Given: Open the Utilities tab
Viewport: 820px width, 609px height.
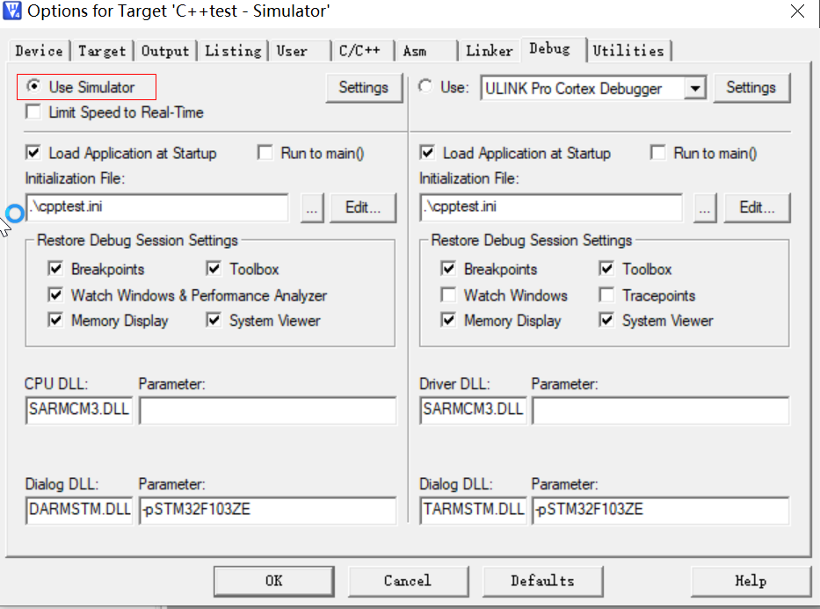Looking at the screenshot, I should [x=628, y=51].
